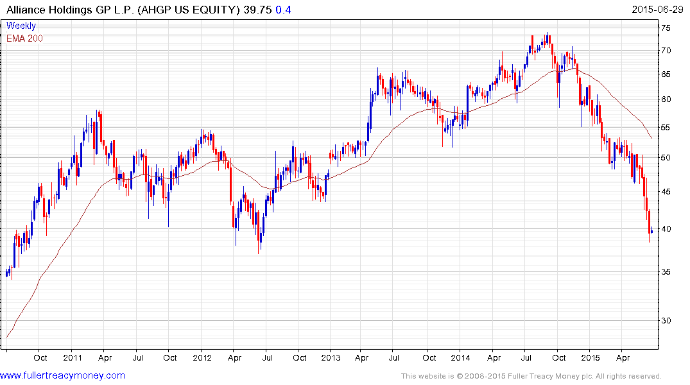Image resolution: width=690 pixels, height=385 pixels.
Task: Open the www.fullertreacymoney.com link
Action: pos(62,375)
